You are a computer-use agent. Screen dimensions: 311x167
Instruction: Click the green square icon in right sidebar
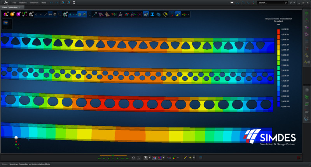307,13
